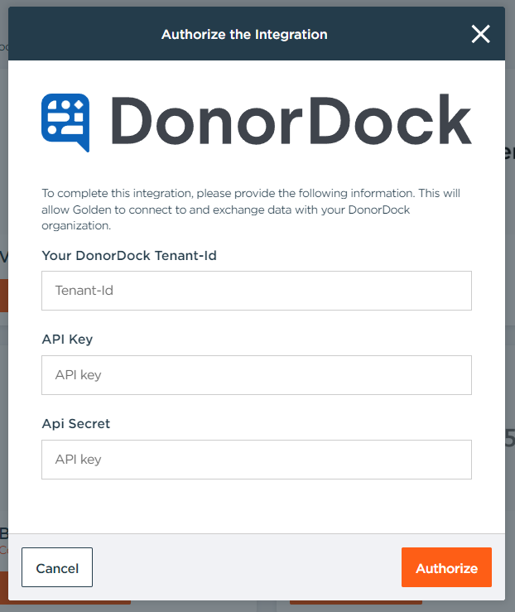Close the Authorize the Integration dialog

click(480, 34)
